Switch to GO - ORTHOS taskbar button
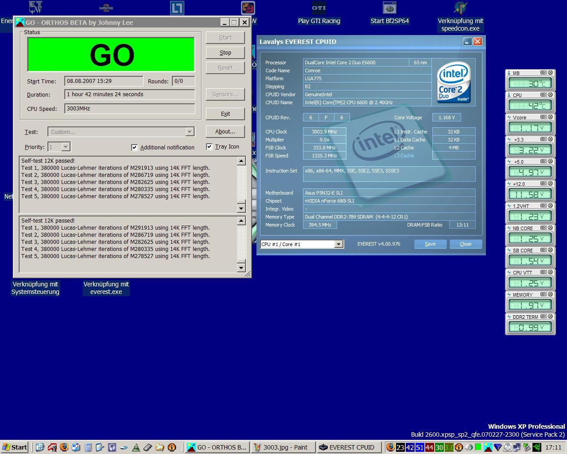The image size is (567, 454). (217, 447)
